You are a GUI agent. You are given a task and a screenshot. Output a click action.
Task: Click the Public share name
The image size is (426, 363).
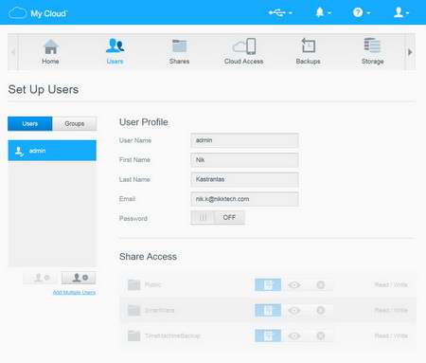[152, 284]
